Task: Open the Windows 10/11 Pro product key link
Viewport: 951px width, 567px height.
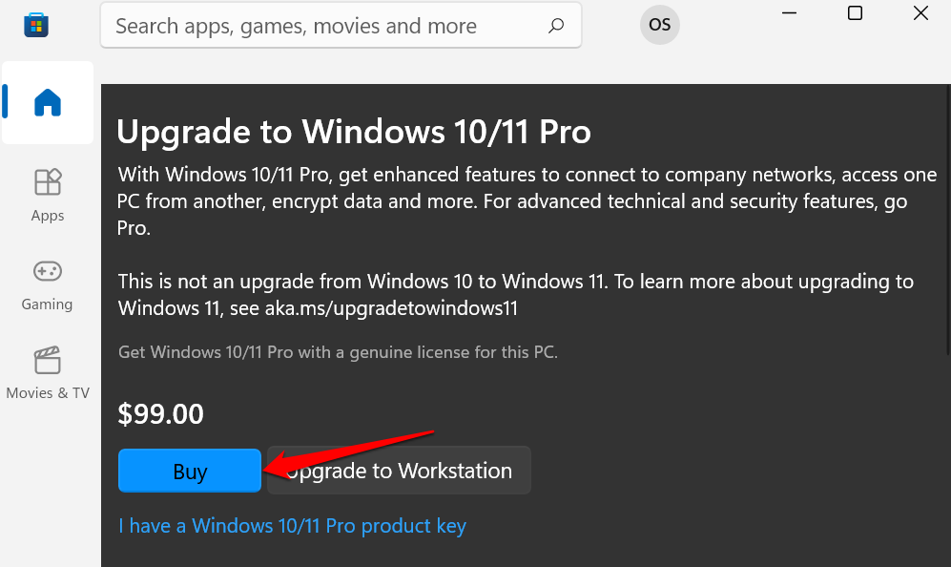Action: [x=292, y=526]
